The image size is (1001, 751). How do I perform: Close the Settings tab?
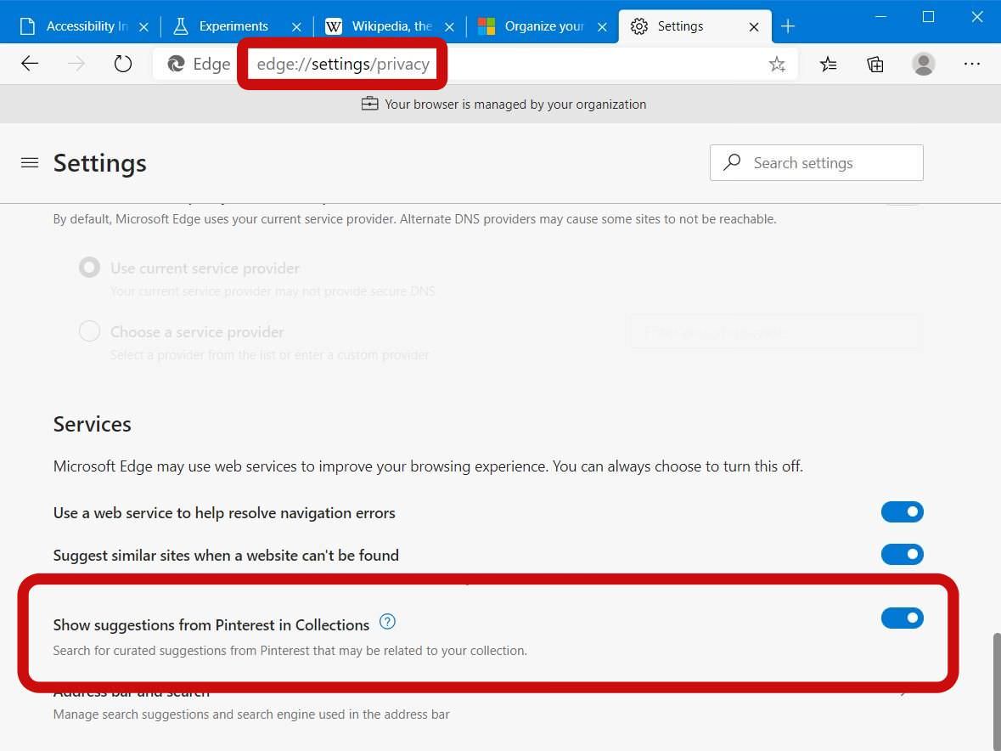pos(754,27)
